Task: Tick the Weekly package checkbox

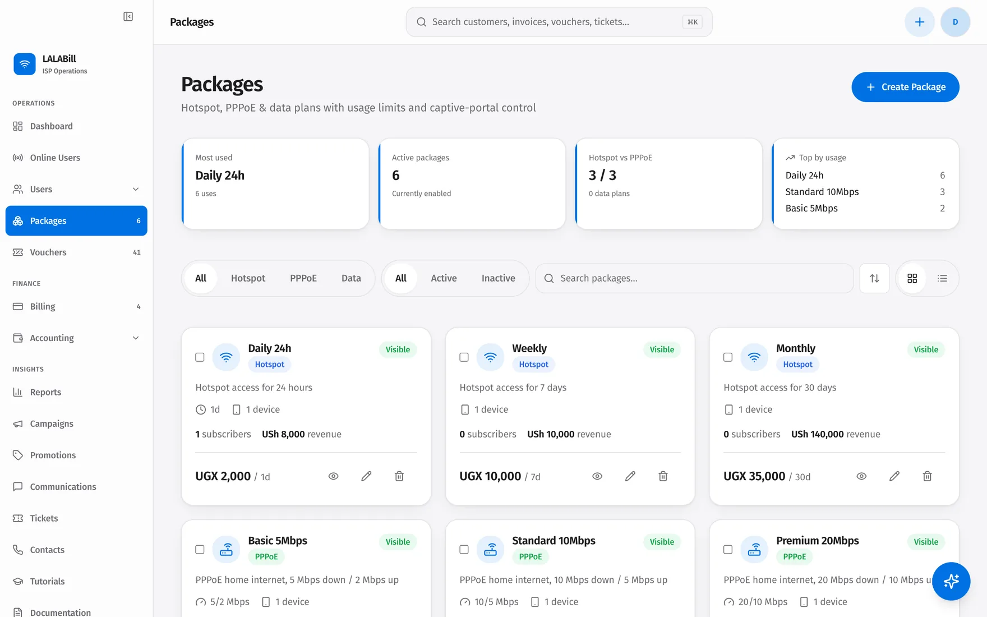Action: pos(464,357)
